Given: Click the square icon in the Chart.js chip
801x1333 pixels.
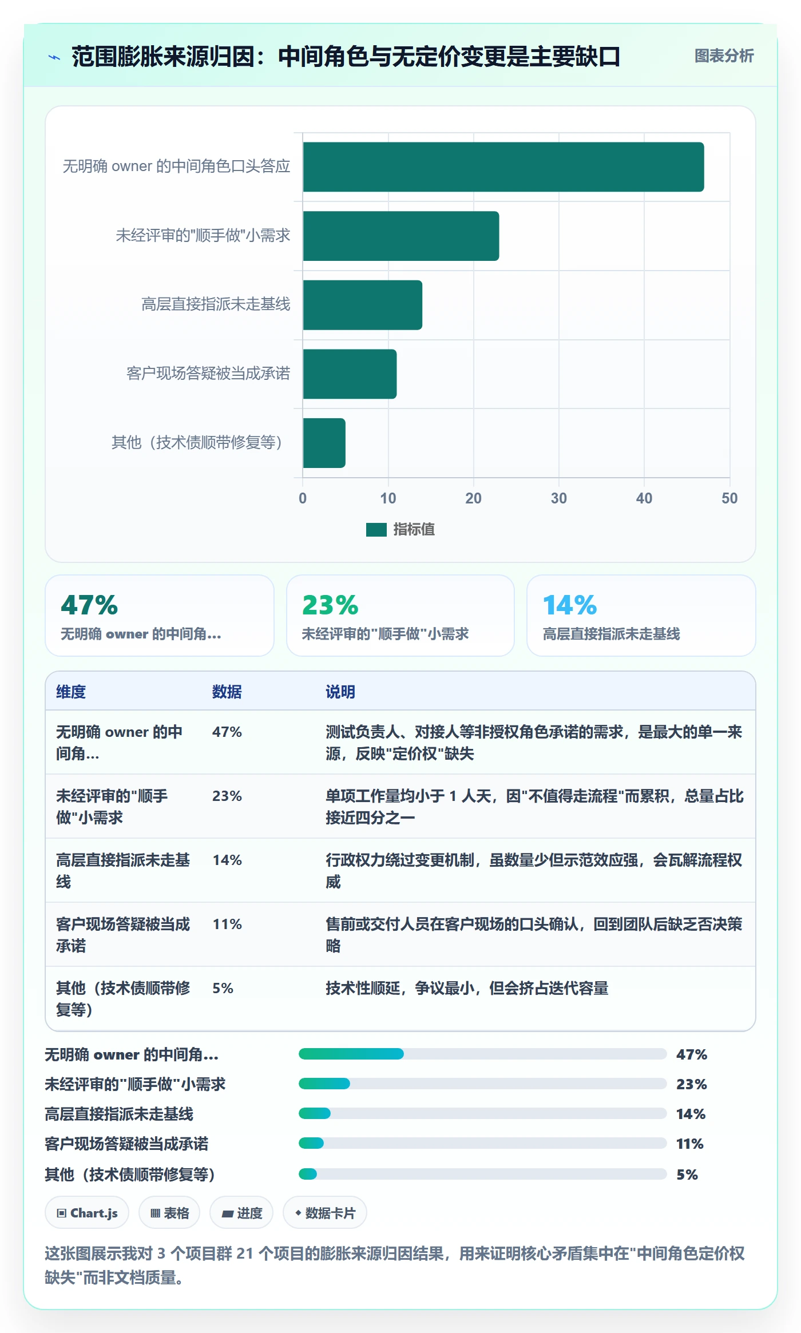Looking at the screenshot, I should coord(62,1213).
